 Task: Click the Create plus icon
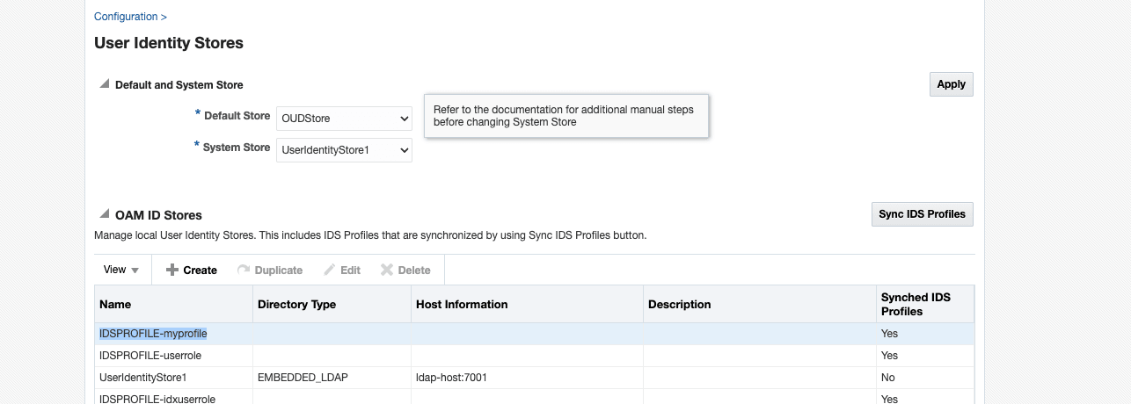click(x=172, y=271)
